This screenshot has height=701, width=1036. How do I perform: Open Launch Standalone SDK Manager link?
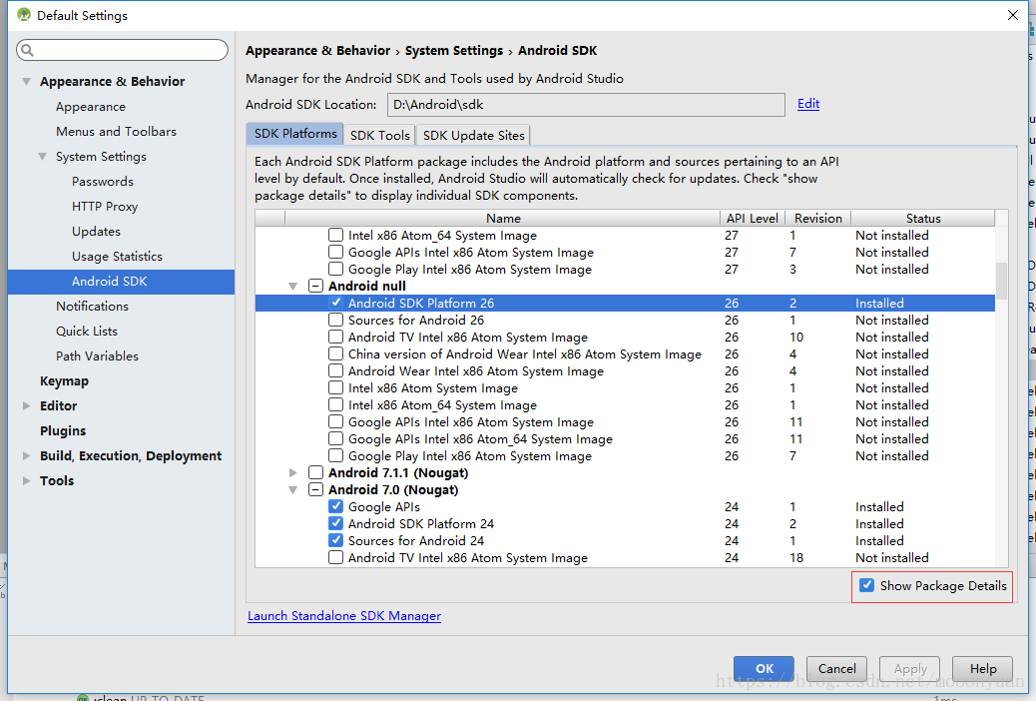click(x=344, y=616)
